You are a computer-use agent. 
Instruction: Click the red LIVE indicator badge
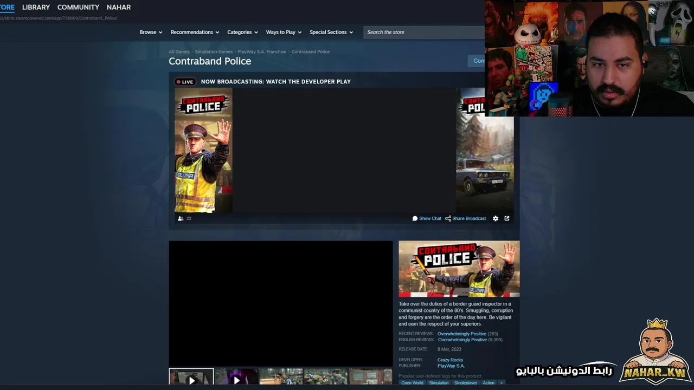[185, 82]
